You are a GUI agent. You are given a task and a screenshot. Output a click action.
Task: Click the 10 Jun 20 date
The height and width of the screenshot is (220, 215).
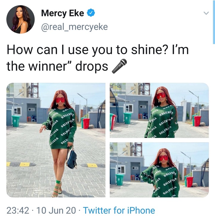(x=56, y=210)
